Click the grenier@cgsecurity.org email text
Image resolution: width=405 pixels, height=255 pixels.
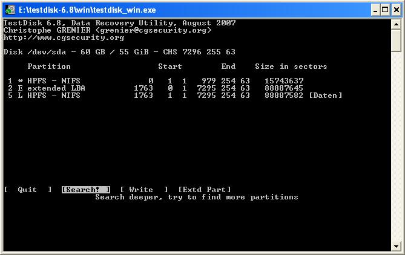(x=153, y=30)
